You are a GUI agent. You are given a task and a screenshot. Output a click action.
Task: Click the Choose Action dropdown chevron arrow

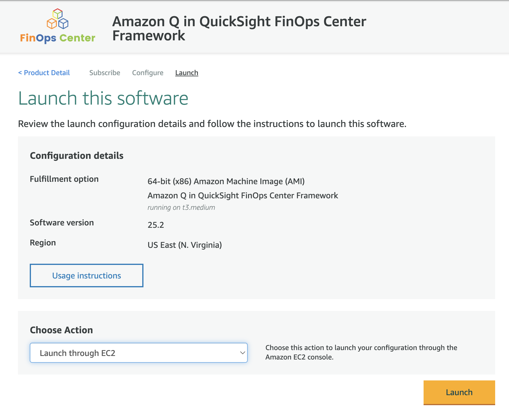coord(242,353)
